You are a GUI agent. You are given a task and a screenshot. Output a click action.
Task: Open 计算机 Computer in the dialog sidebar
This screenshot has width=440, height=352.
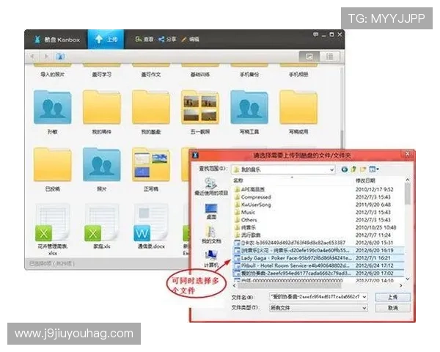tap(211, 259)
